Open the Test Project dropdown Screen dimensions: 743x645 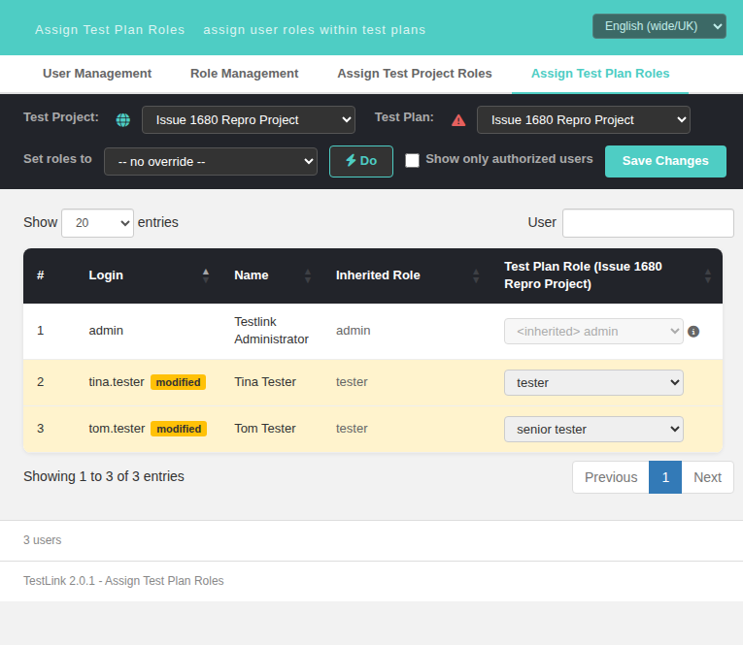pos(249,119)
